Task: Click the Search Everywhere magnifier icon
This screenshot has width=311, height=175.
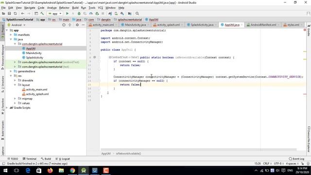Action: point(137,14)
